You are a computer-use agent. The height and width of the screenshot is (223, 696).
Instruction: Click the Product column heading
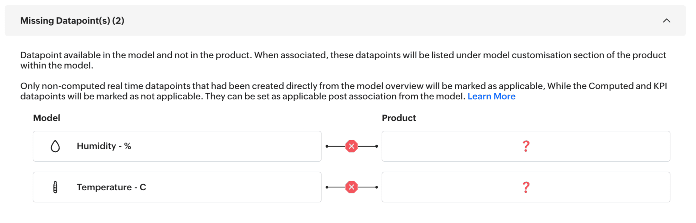coord(399,118)
